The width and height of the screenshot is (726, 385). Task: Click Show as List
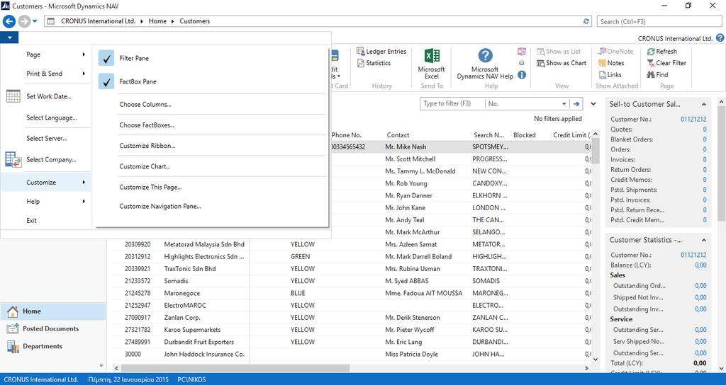pos(559,51)
